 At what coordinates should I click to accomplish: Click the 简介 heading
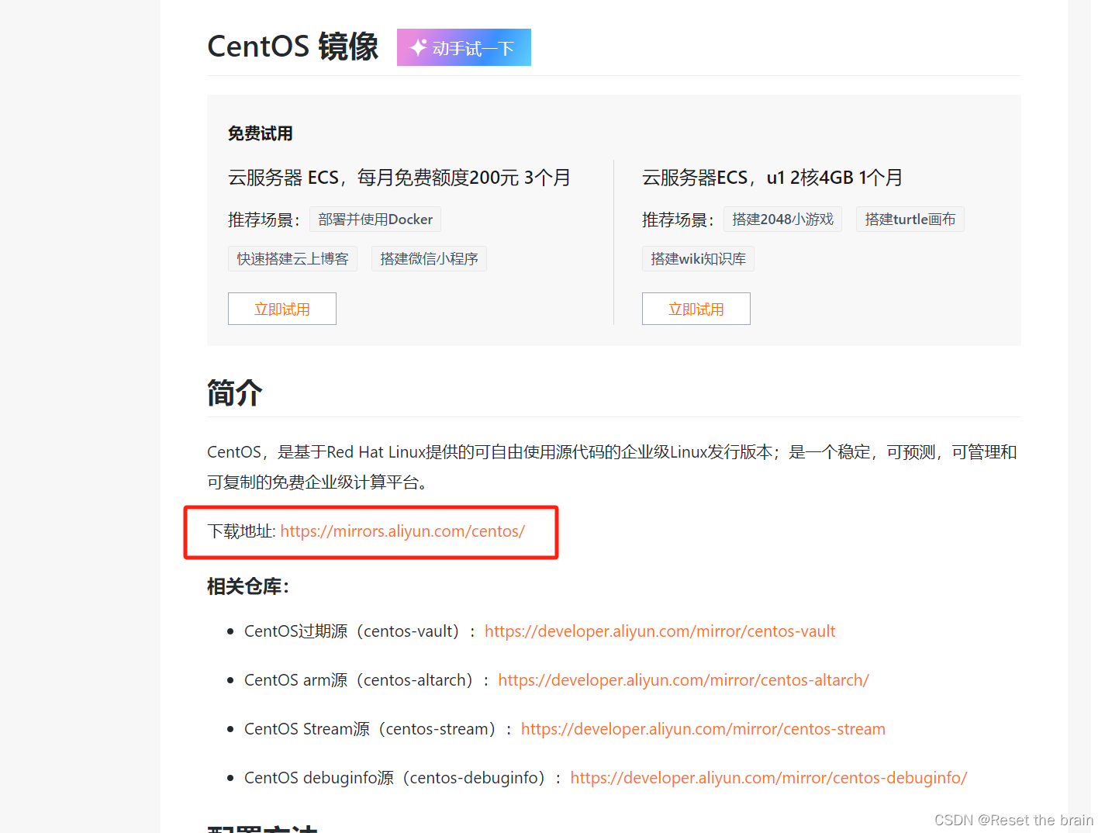click(235, 392)
